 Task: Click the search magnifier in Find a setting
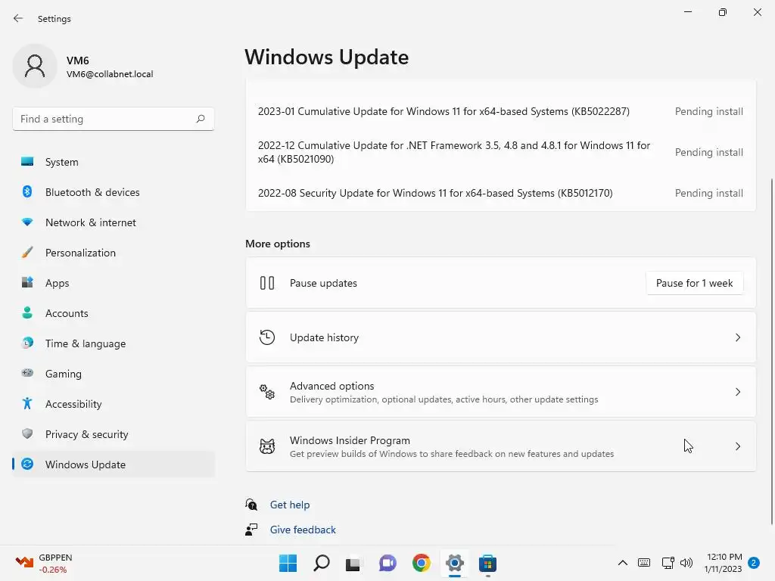click(x=200, y=119)
